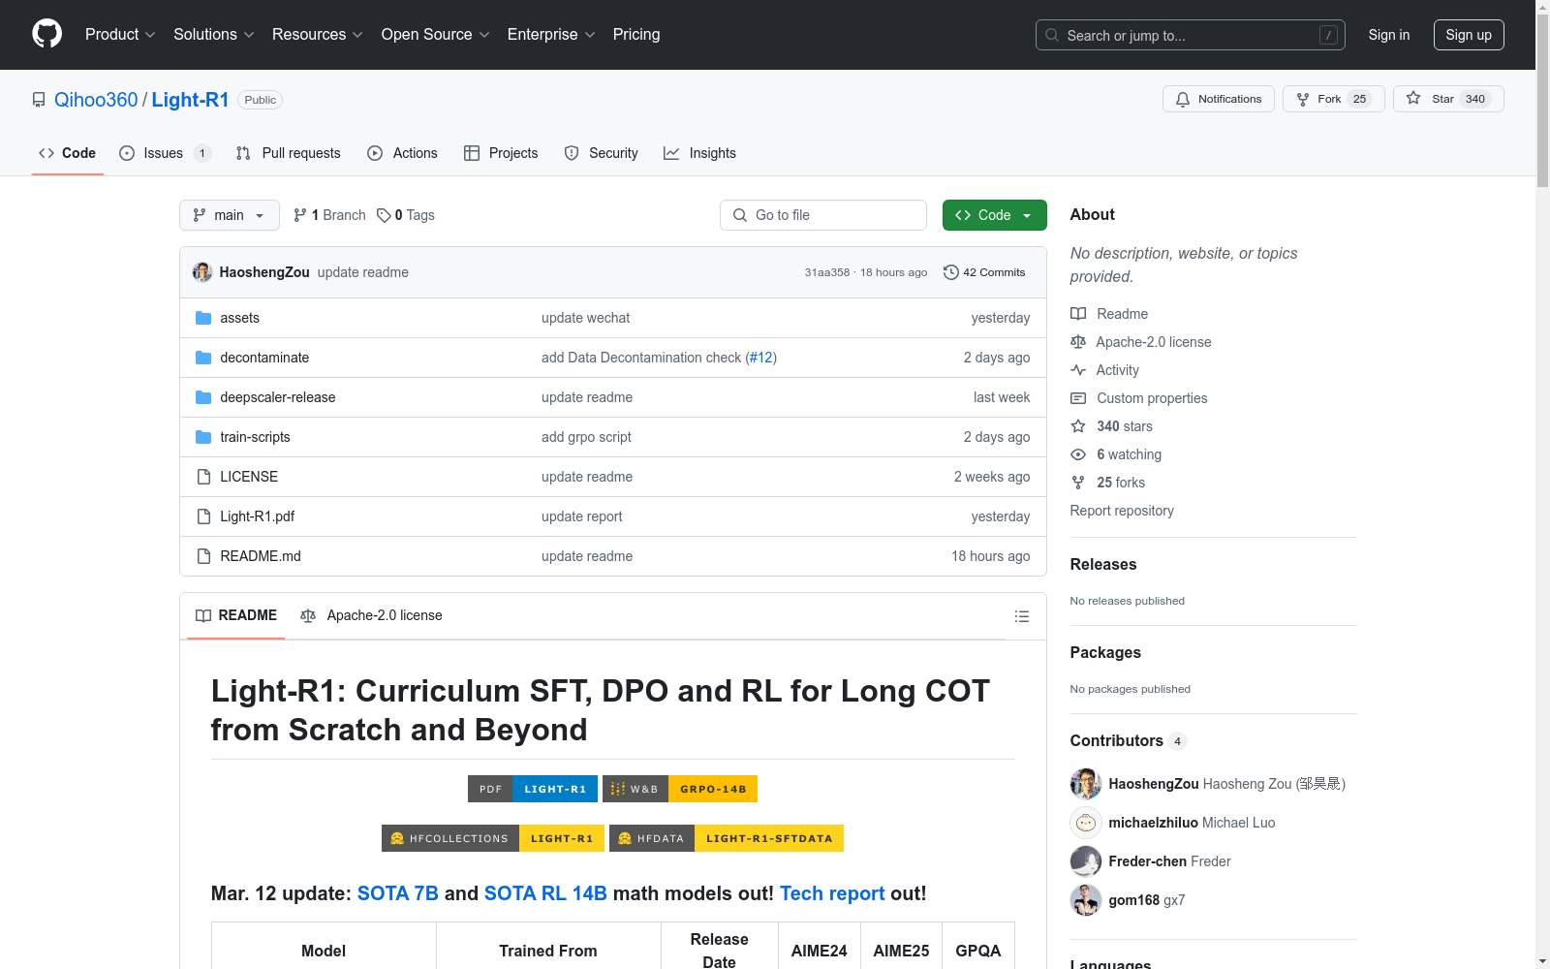The height and width of the screenshot is (969, 1550).
Task: Star the Light-R1 repository
Action: click(1448, 99)
